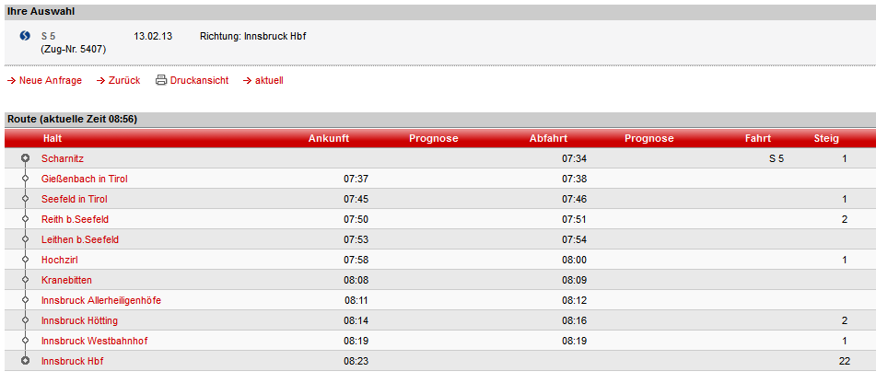The height and width of the screenshot is (383, 876).
Task: Click the stop marker beside Innsbruck Hötting
Action: pos(25,320)
